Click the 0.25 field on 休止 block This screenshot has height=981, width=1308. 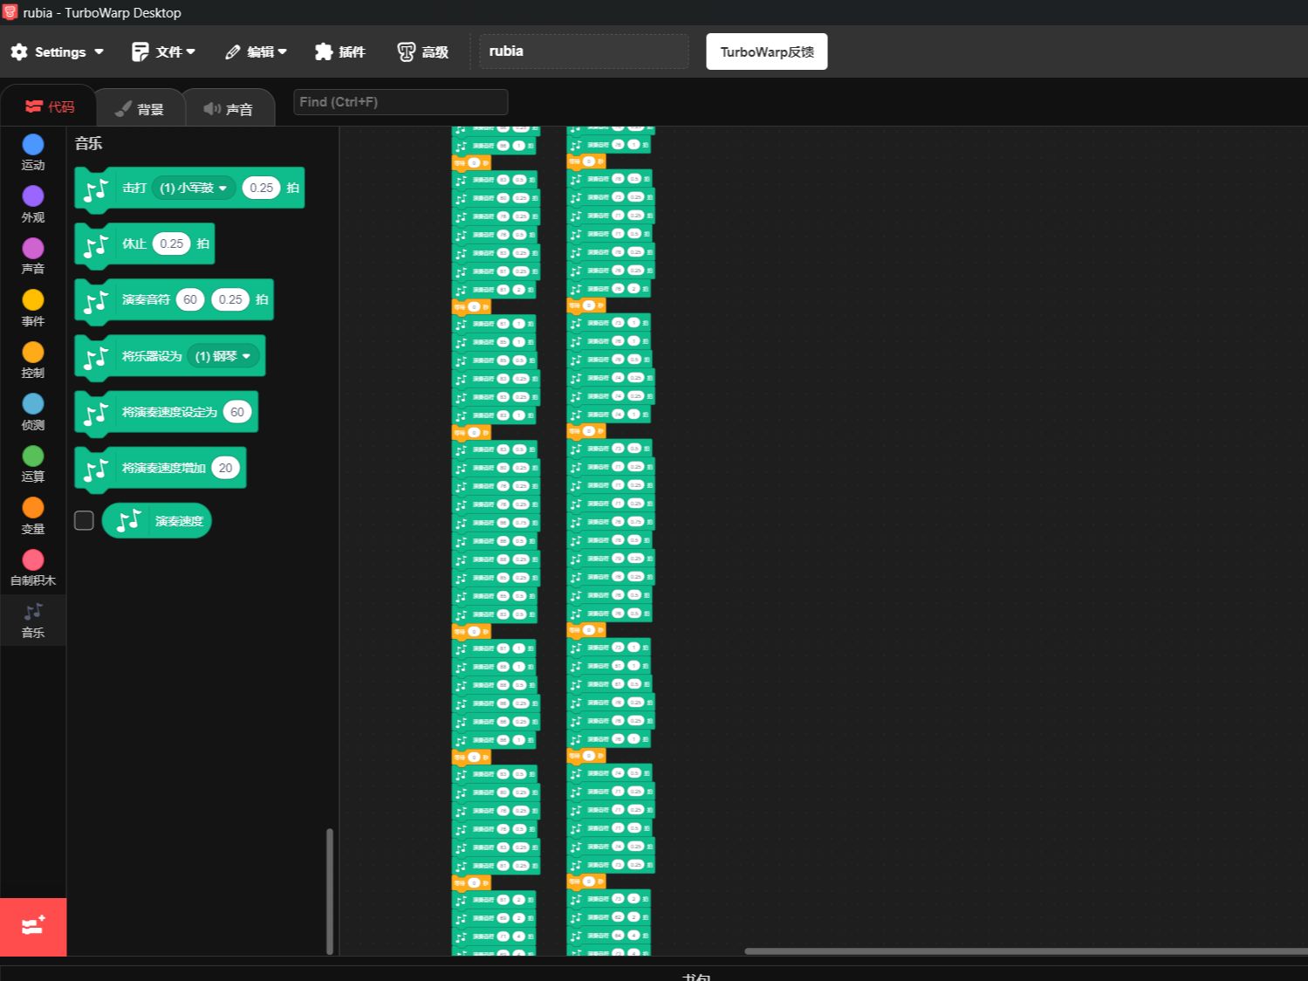(x=171, y=244)
